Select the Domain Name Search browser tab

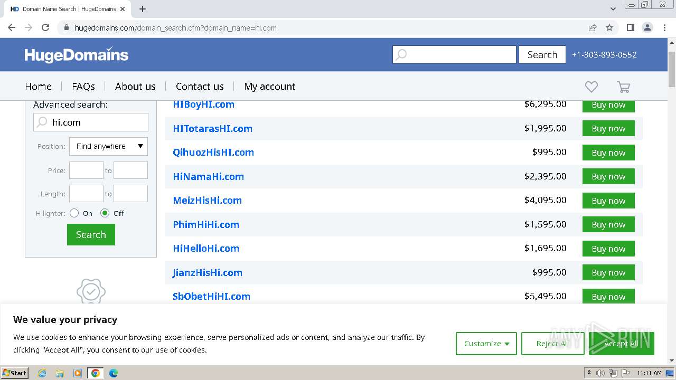(68, 9)
